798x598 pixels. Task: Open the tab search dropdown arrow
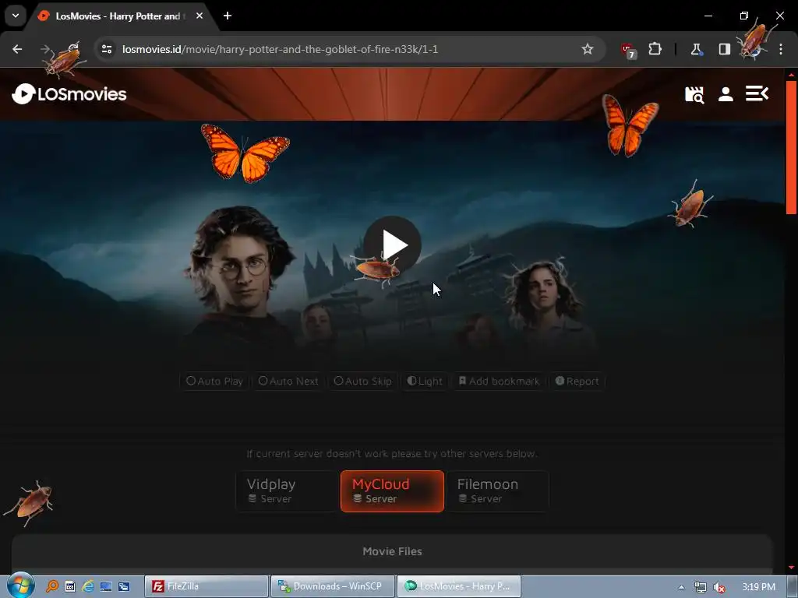(x=16, y=16)
